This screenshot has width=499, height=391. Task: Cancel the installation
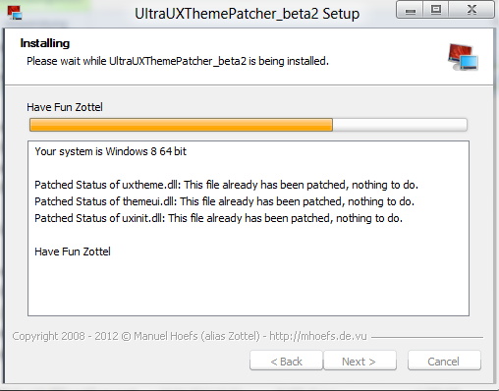(444, 361)
